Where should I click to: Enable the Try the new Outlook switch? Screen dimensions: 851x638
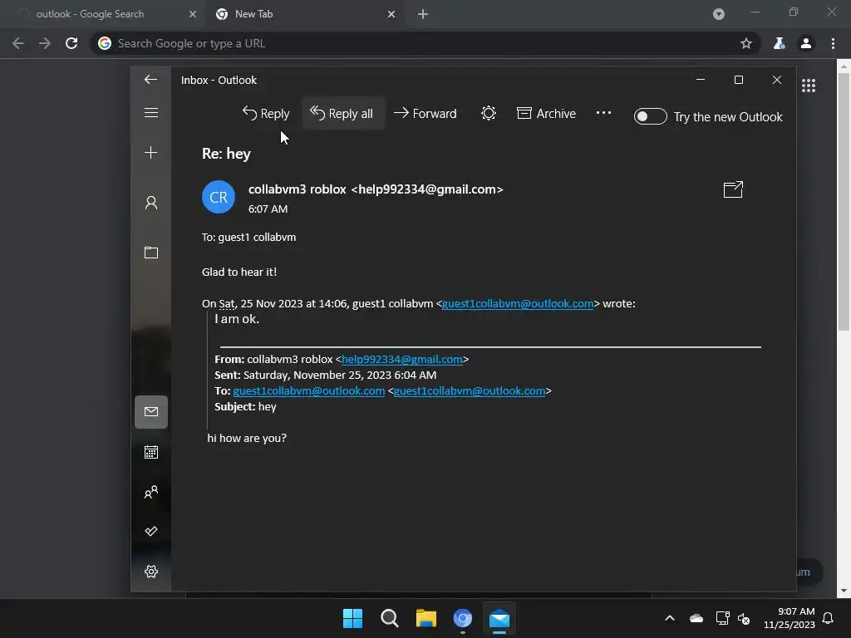(650, 116)
